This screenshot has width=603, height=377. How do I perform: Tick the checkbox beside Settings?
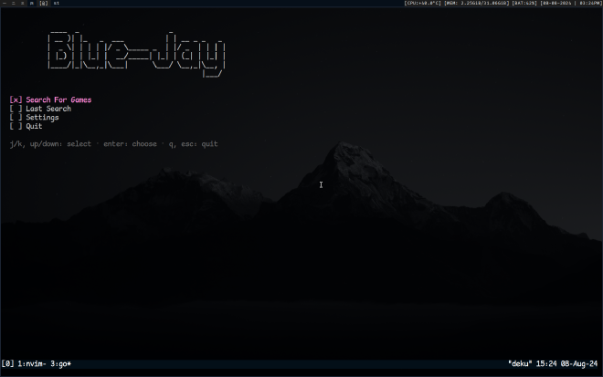pos(16,118)
